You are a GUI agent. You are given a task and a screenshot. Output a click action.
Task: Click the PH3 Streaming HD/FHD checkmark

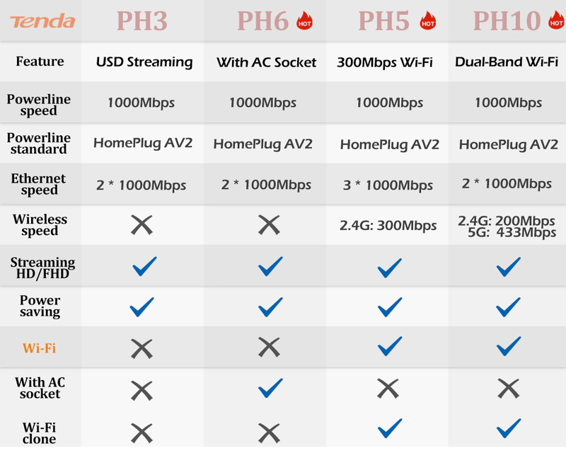[x=143, y=267]
